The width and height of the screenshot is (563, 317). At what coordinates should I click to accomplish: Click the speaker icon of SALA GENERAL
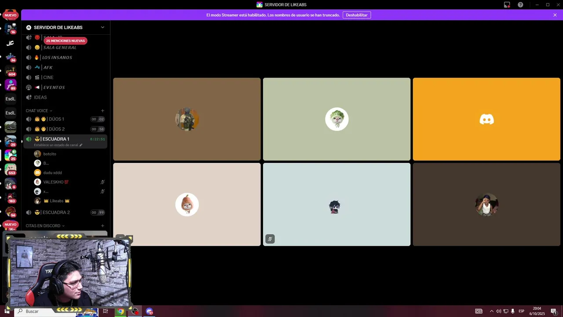tap(29, 48)
